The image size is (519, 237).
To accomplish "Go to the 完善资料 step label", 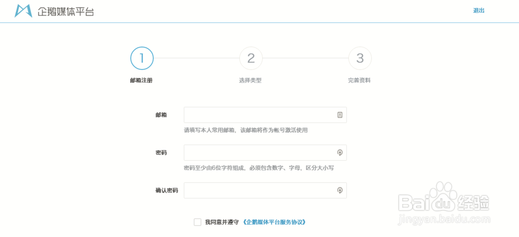I will click(359, 80).
